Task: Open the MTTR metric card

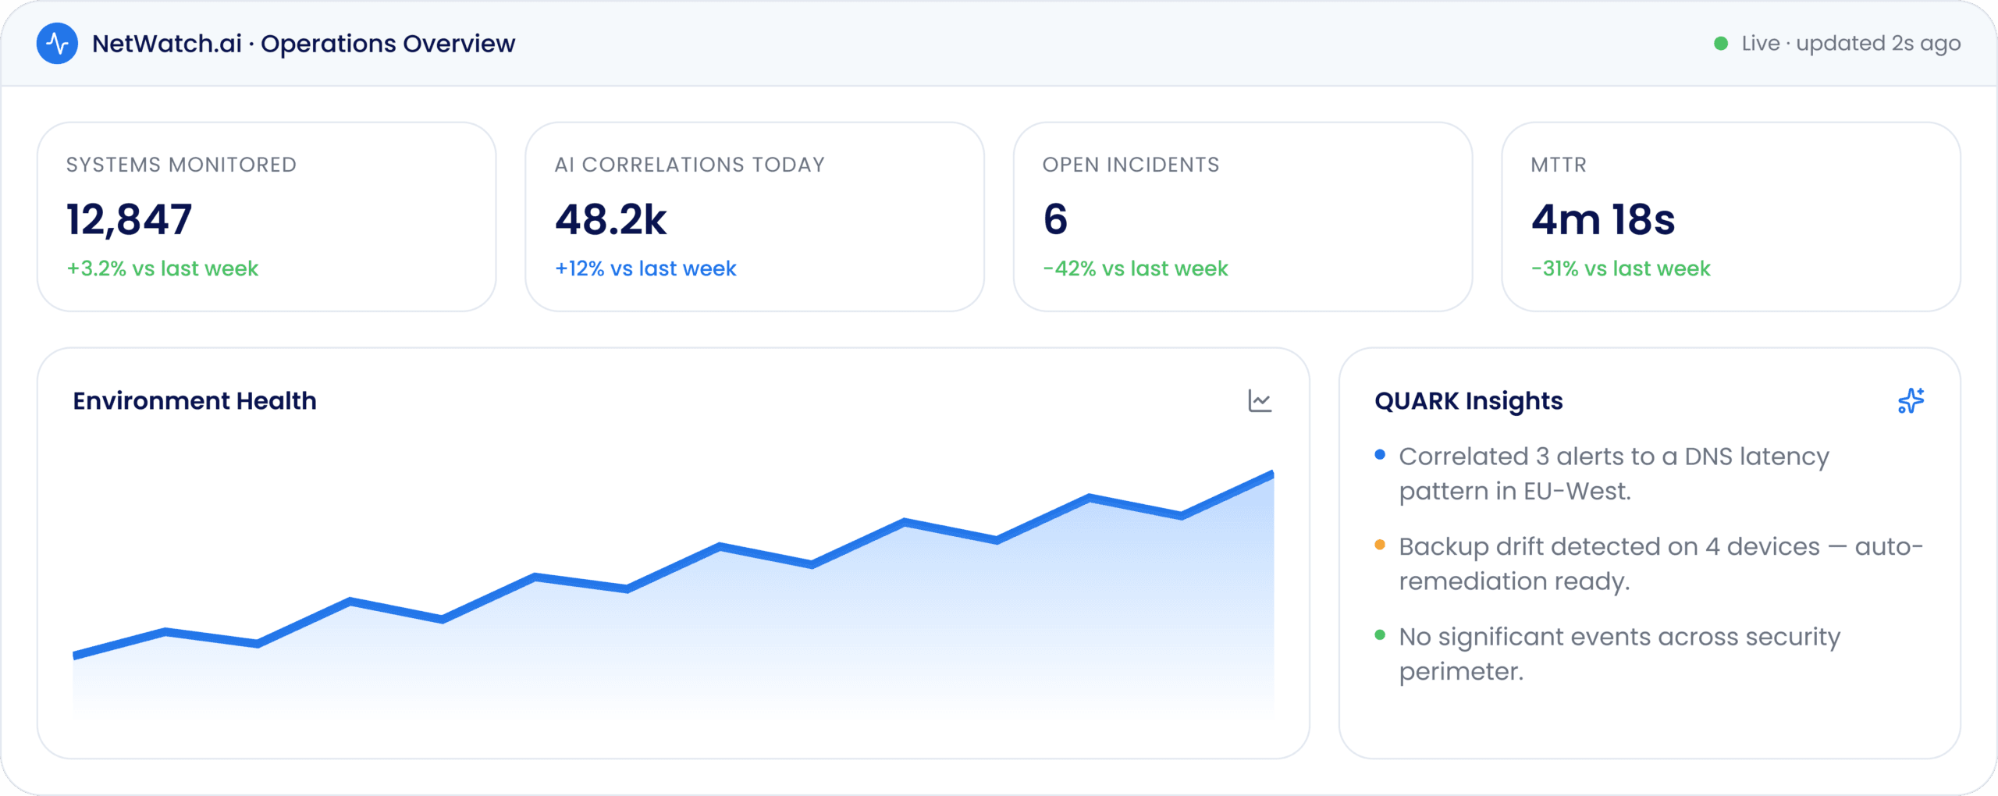Action: pyautogui.click(x=1731, y=216)
